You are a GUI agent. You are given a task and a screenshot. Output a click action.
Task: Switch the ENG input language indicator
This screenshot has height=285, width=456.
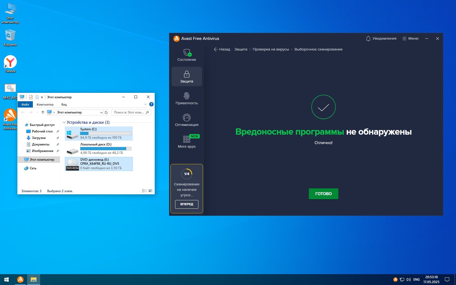[x=416, y=280]
